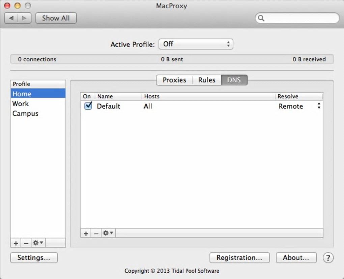Remove selected profile with minus button
This screenshot has width=344, height=279.
pyautogui.click(x=26, y=243)
